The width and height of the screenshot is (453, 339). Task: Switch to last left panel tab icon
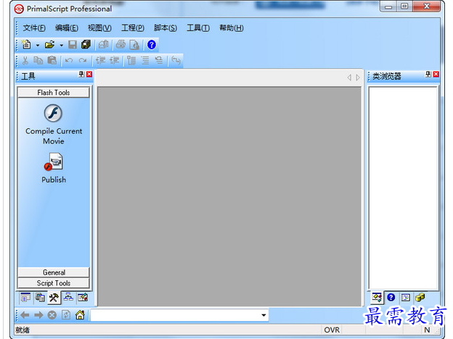83,298
